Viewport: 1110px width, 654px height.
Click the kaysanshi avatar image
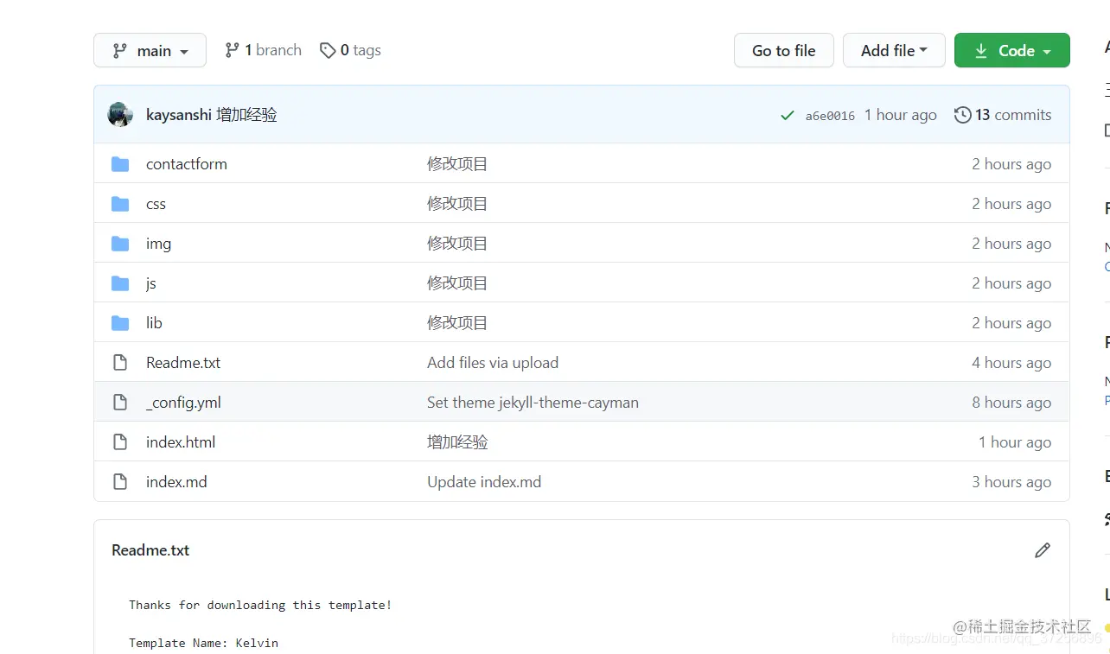click(120, 115)
